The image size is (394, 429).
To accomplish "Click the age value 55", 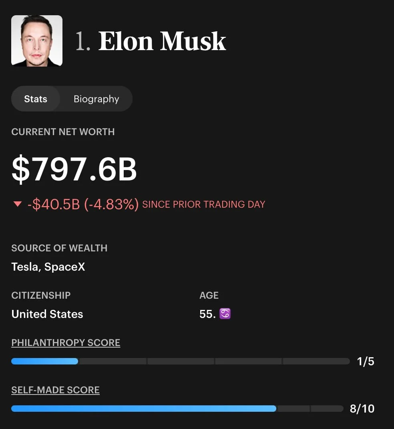I will click(208, 314).
